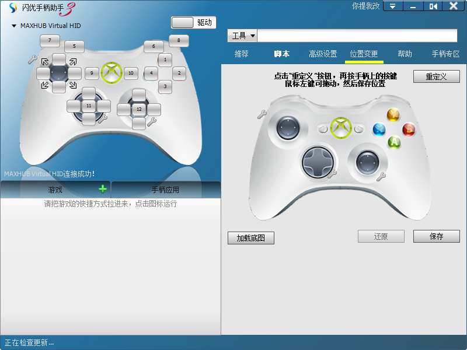Click the 你提我改 feedback link

[365, 6]
